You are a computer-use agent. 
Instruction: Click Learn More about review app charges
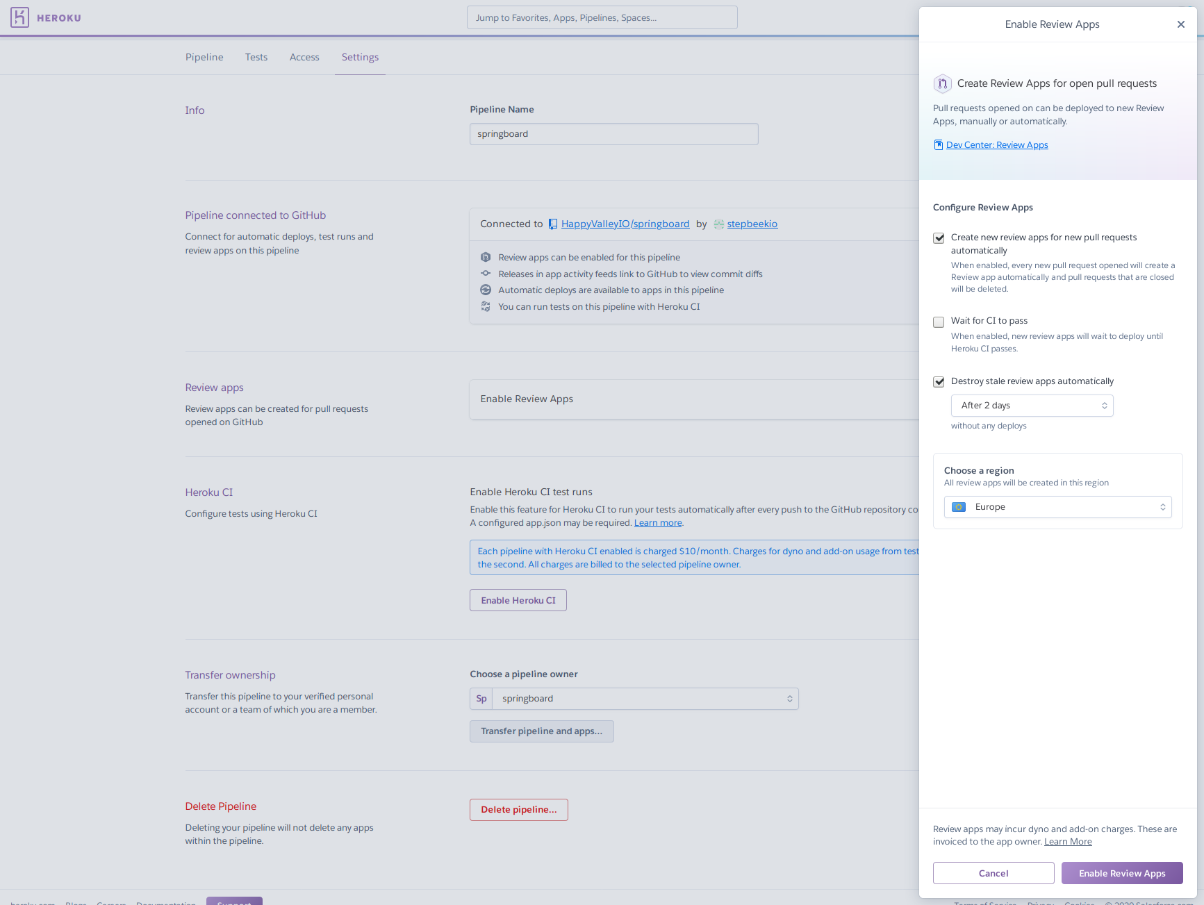click(1068, 842)
